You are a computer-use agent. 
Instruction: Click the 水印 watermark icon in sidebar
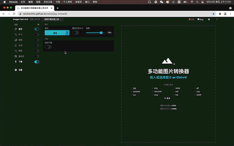pyautogui.click(x=16, y=45)
